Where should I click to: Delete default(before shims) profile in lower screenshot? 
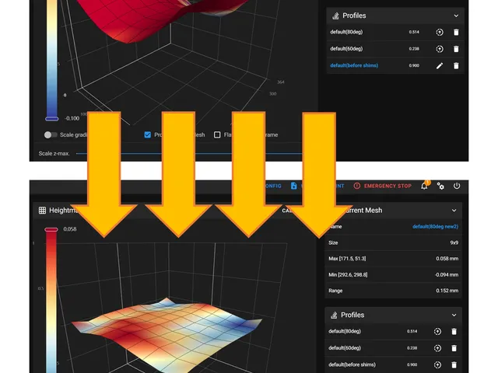(454, 364)
